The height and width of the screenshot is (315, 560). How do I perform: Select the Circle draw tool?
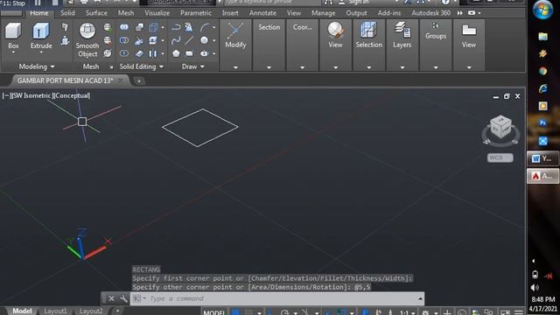click(x=204, y=40)
